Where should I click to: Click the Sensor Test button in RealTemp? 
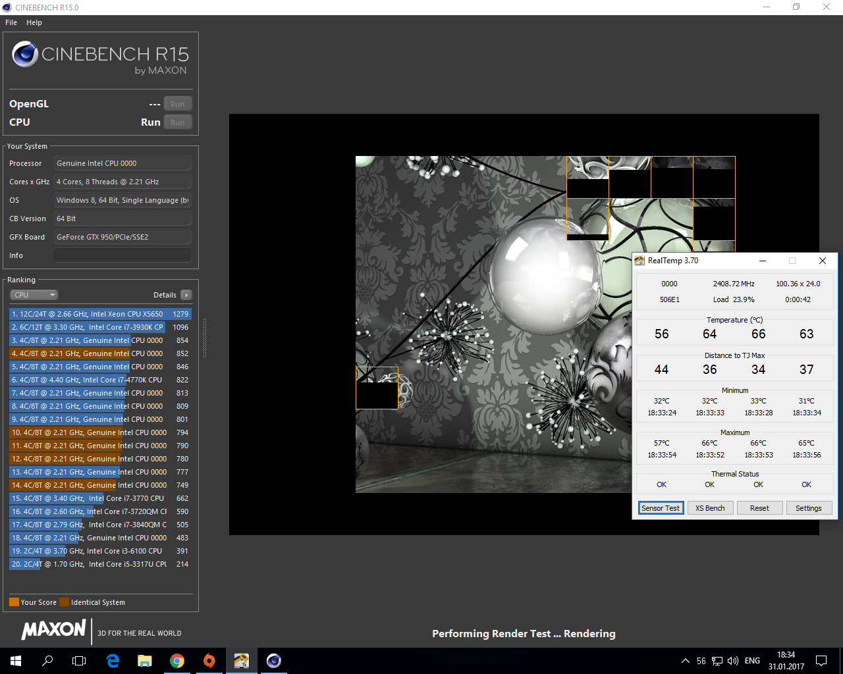(661, 508)
